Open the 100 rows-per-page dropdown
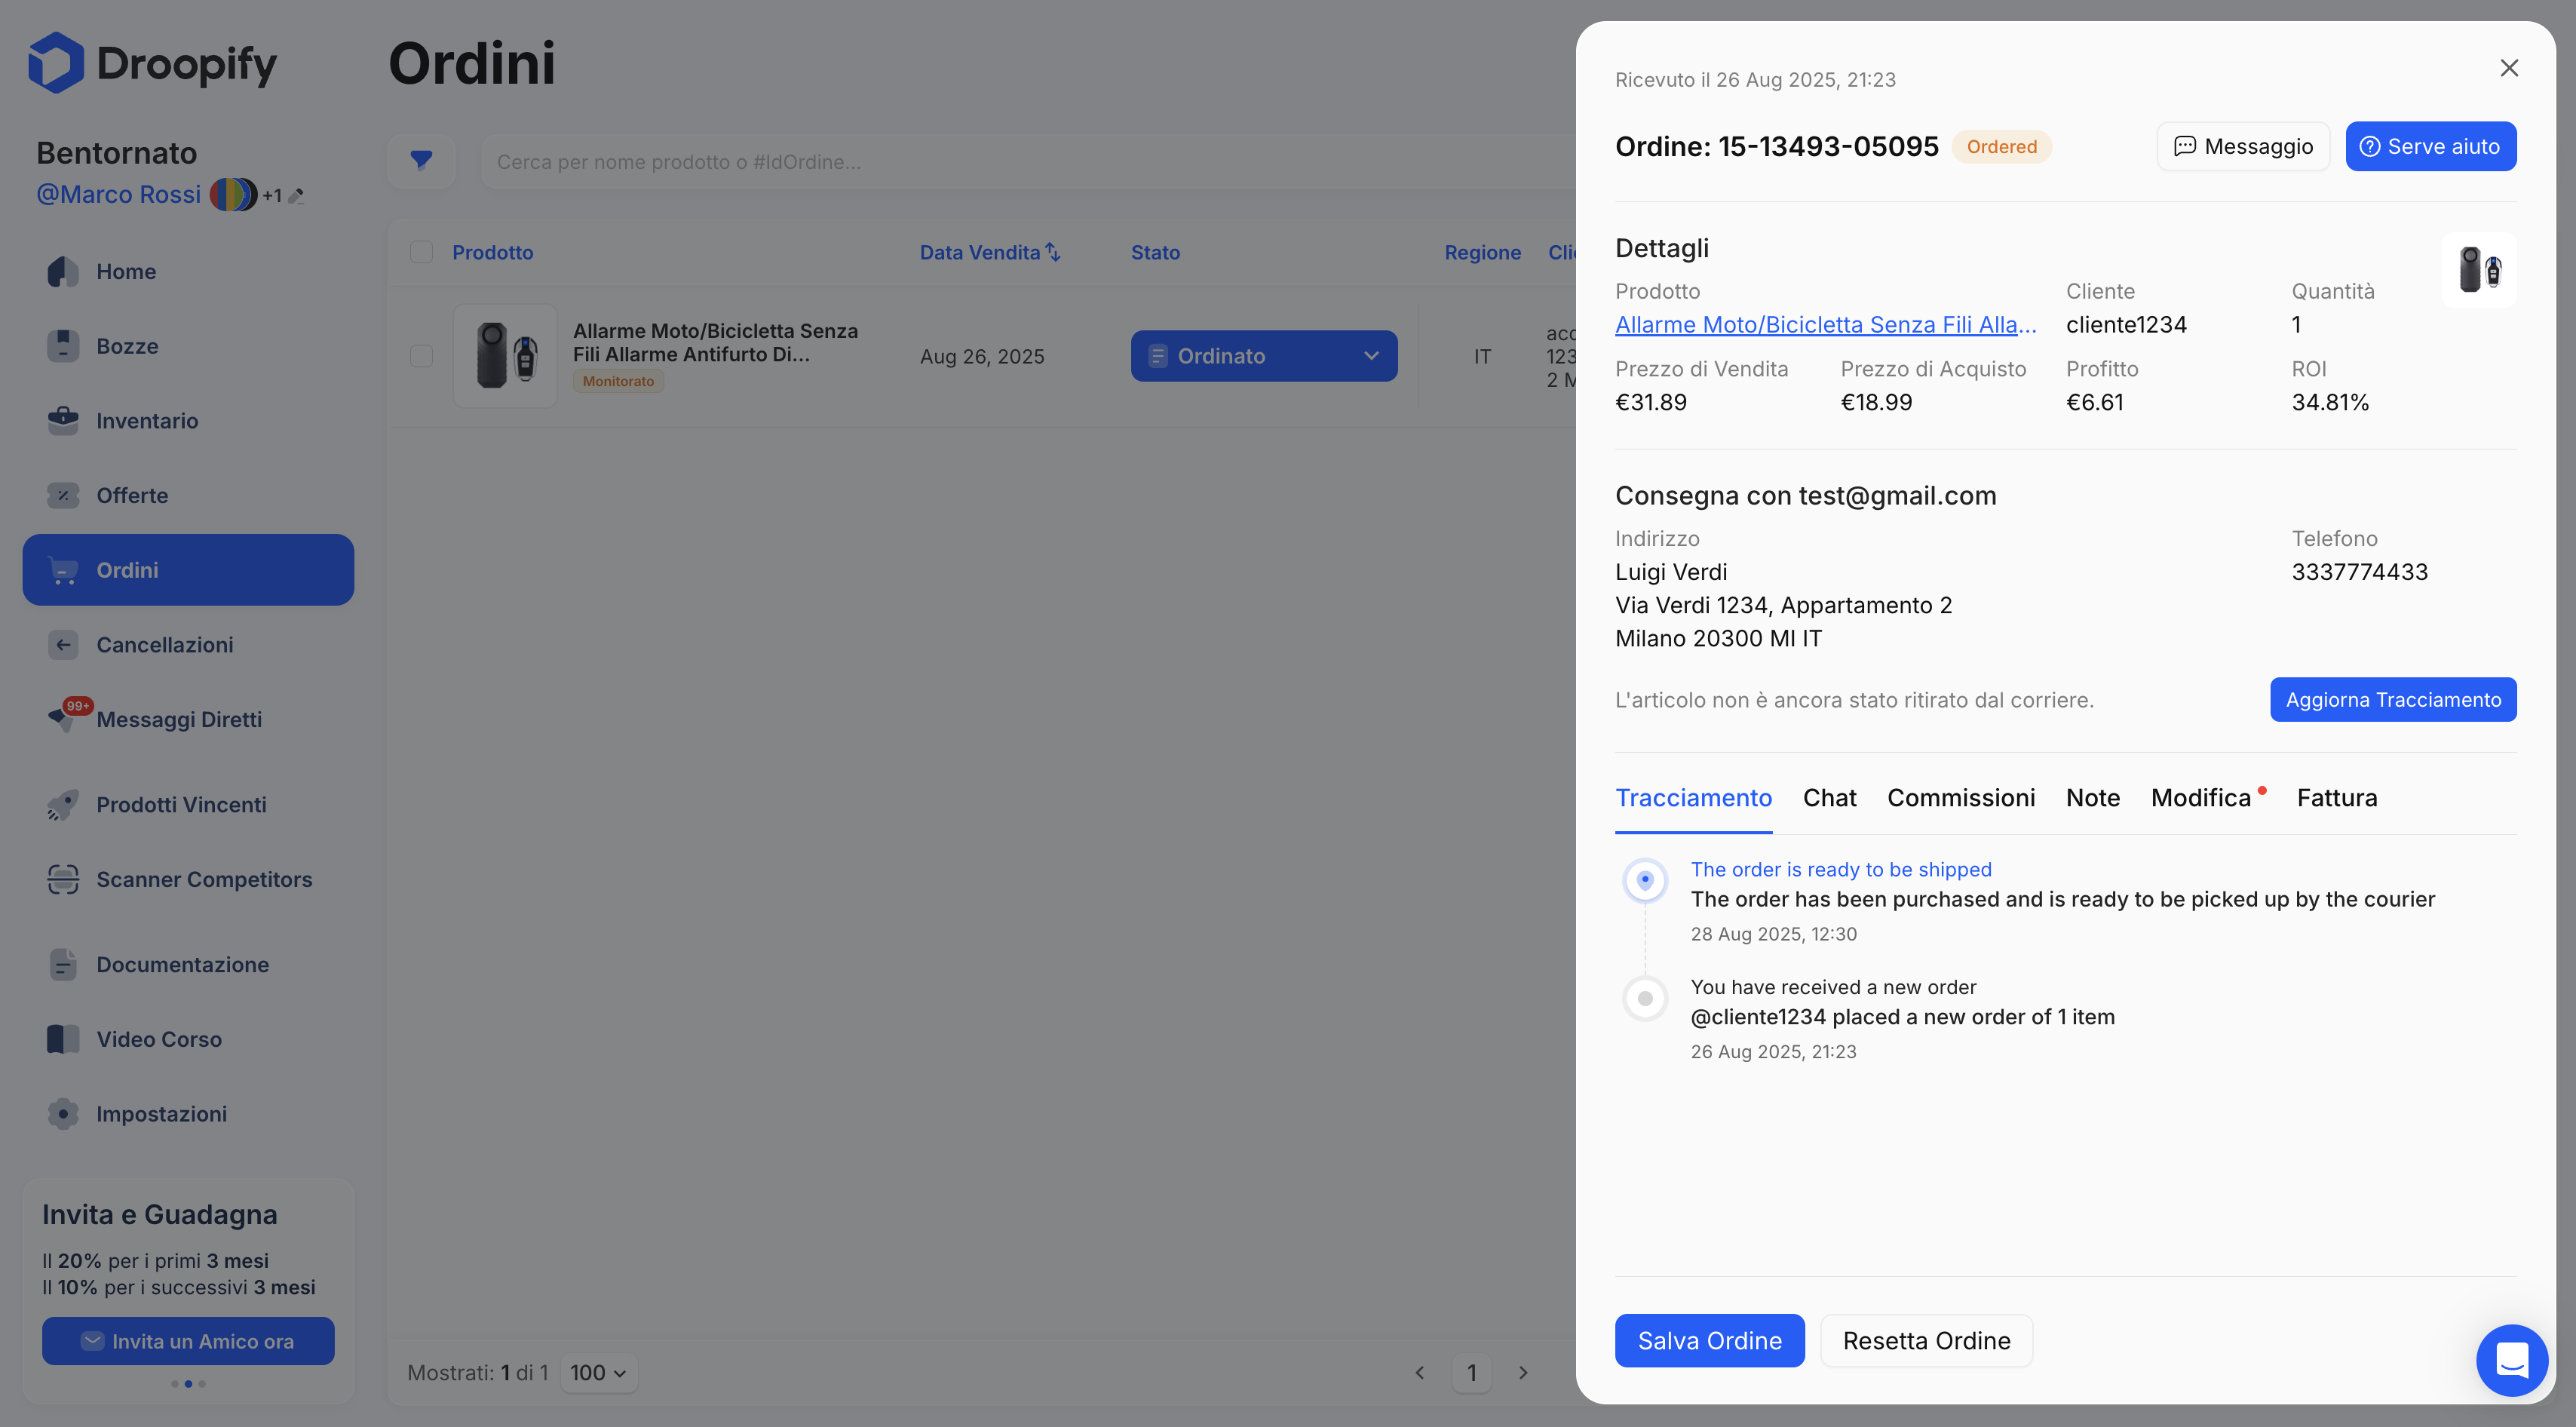 598,1373
